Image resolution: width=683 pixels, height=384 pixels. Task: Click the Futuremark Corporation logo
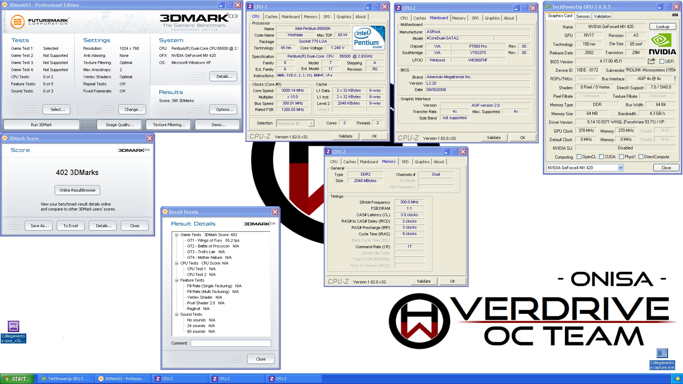click(40, 22)
